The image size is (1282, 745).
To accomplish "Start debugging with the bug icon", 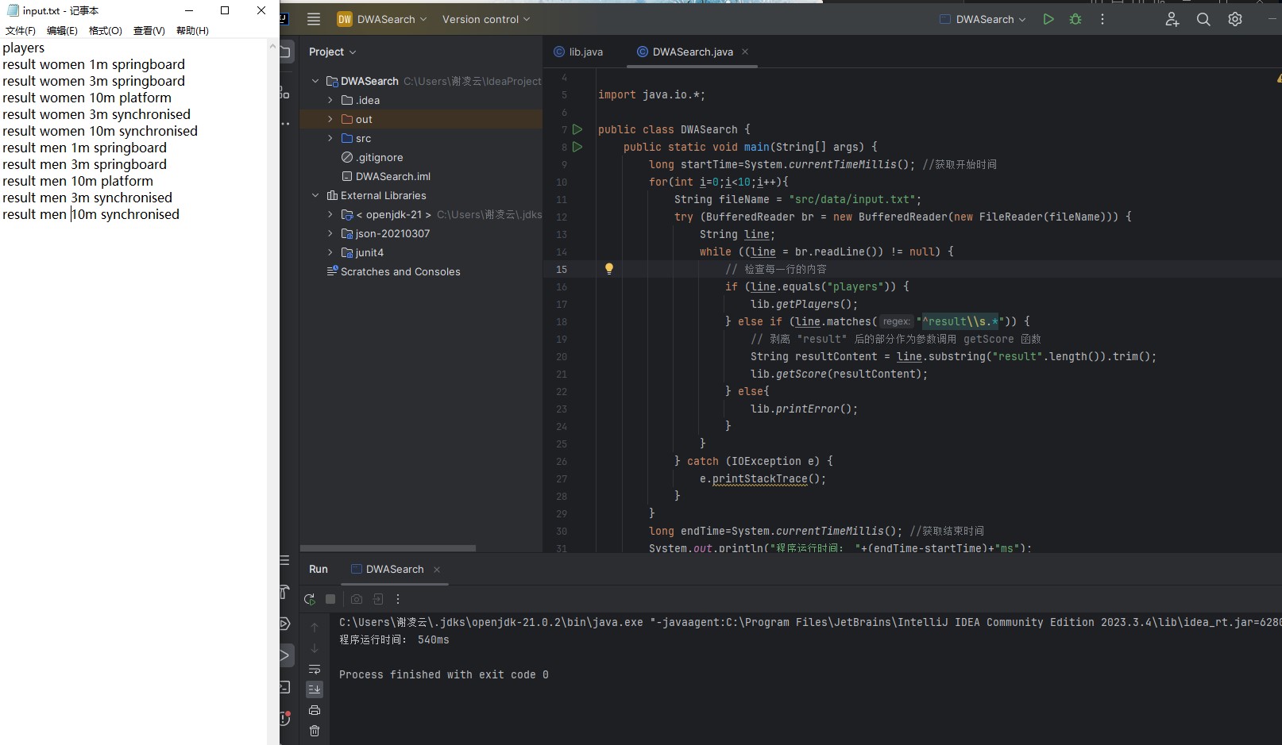I will click(x=1075, y=19).
